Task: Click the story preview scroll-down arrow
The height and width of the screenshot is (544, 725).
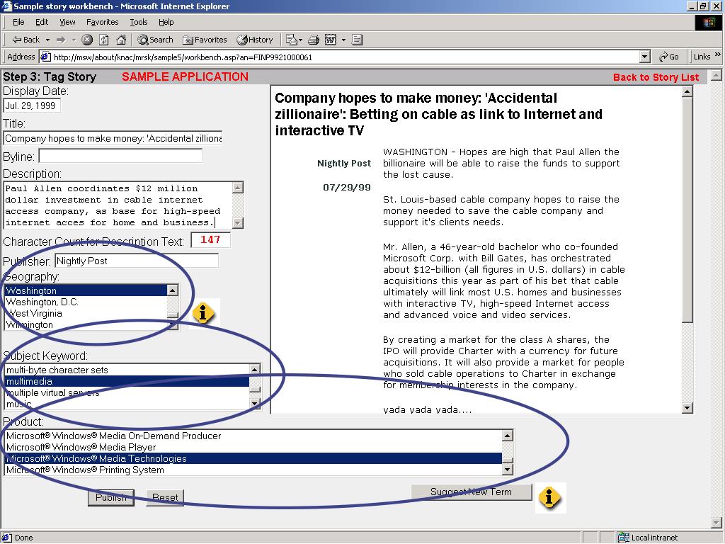Action: tap(687, 407)
